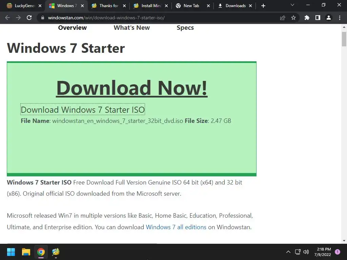Close the Windows 7 tab
The width and height of the screenshot is (347, 260).
point(82,6)
